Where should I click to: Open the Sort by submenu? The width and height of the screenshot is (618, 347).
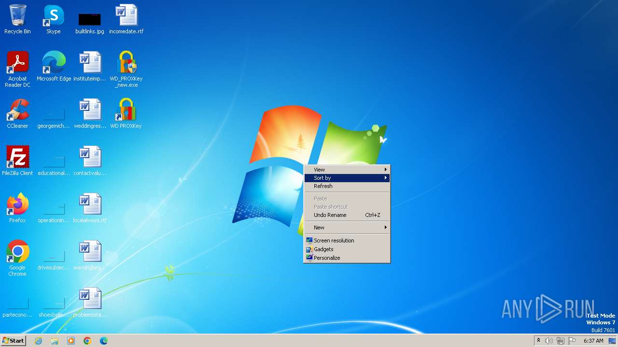pyautogui.click(x=347, y=178)
